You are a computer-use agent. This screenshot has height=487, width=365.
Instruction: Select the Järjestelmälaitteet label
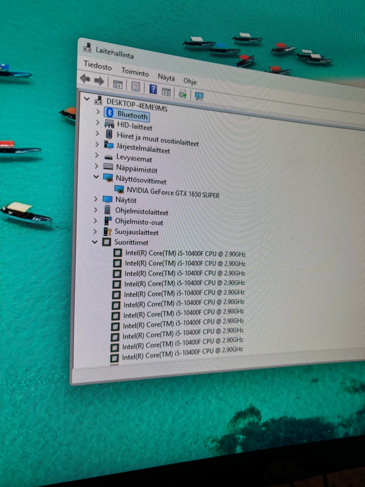pyautogui.click(x=143, y=148)
